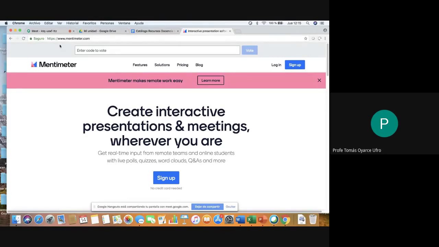Open the Apple menu
This screenshot has height=247, width=439.
(6, 23)
